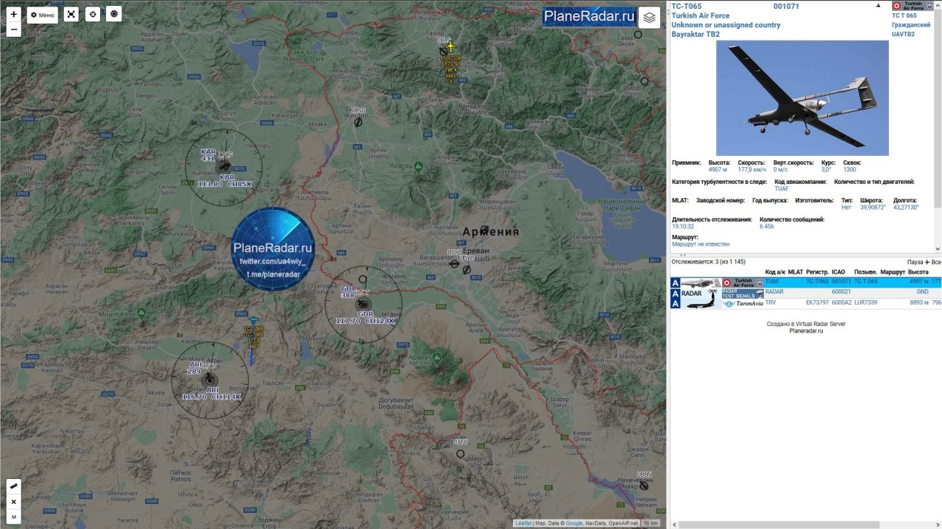Sort list by Регистр. column

pos(817,272)
